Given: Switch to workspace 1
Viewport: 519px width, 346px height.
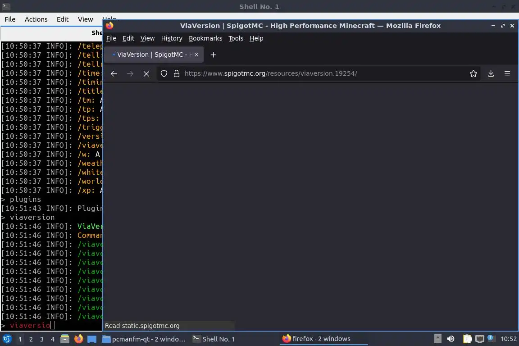Looking at the screenshot, I should coord(20,339).
